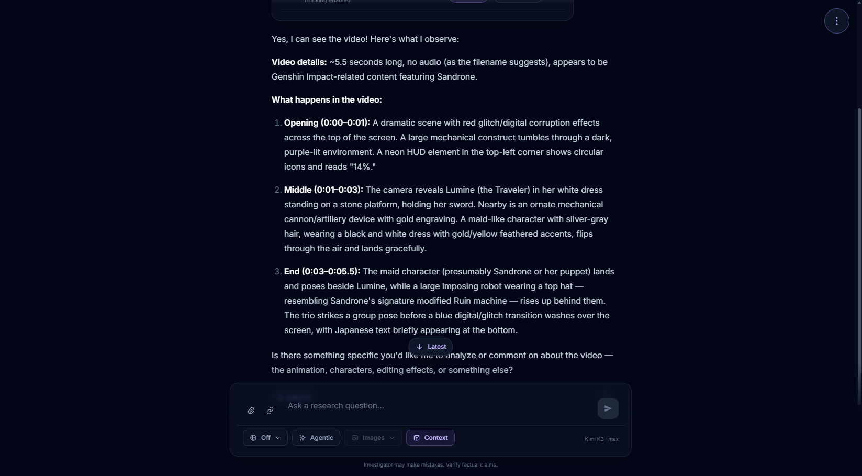The width and height of the screenshot is (862, 476).
Task: Click the globe icon on the Off button
Action: tap(253, 438)
